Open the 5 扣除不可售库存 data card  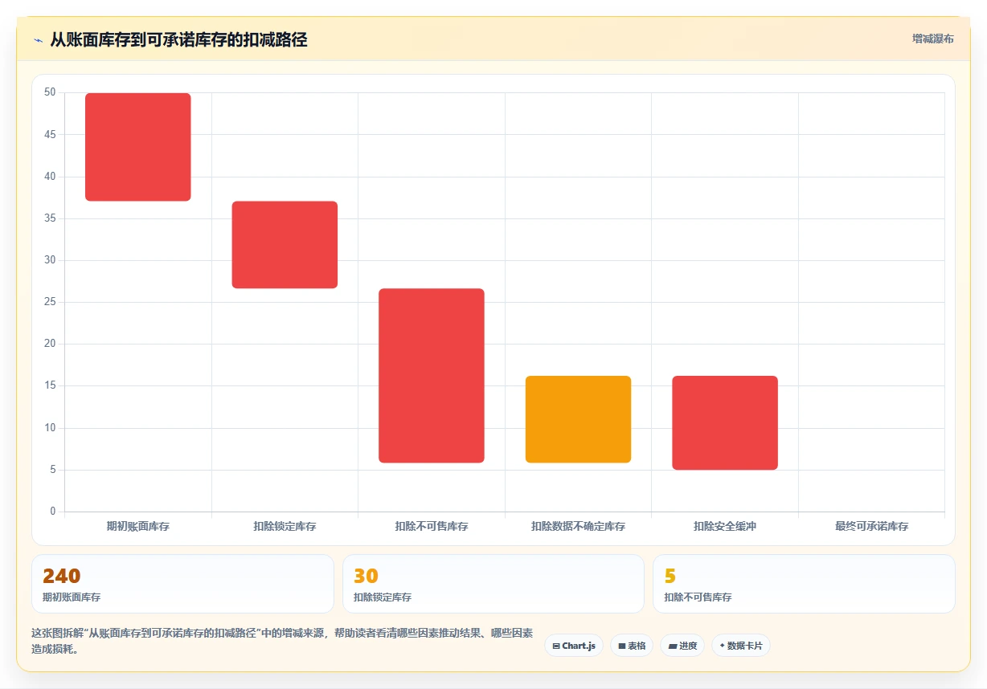804,584
